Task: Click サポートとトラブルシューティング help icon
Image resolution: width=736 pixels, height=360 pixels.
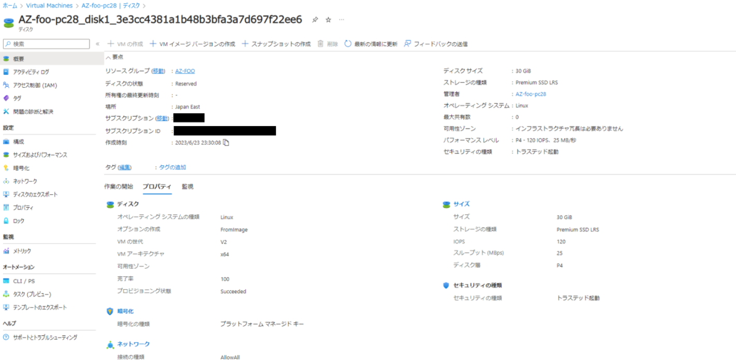Action: coord(6,337)
